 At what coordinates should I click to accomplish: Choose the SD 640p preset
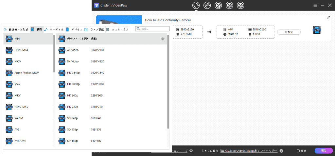tap(111, 118)
